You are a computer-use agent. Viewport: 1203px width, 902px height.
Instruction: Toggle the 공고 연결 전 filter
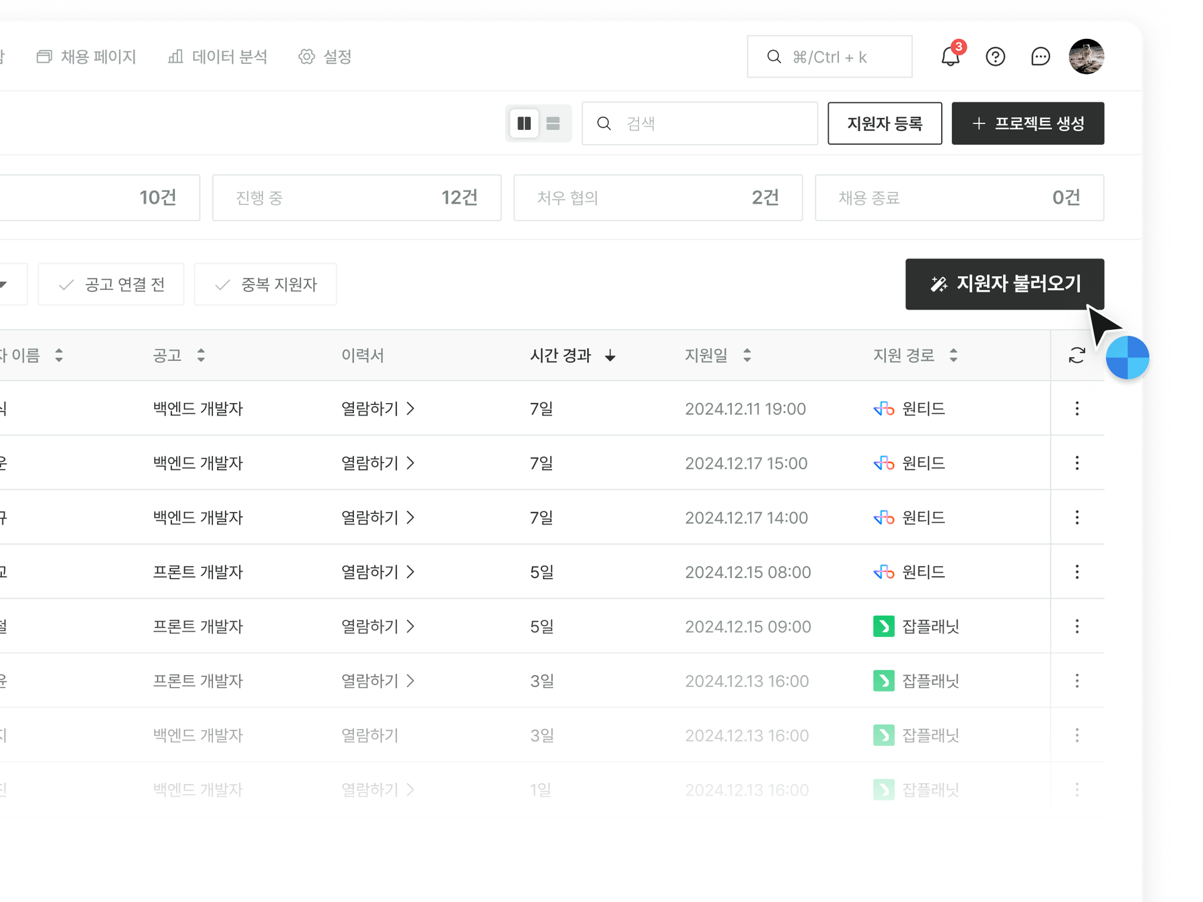111,284
